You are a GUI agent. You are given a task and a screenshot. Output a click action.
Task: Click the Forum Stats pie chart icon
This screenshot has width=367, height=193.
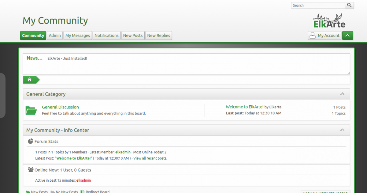point(30,141)
